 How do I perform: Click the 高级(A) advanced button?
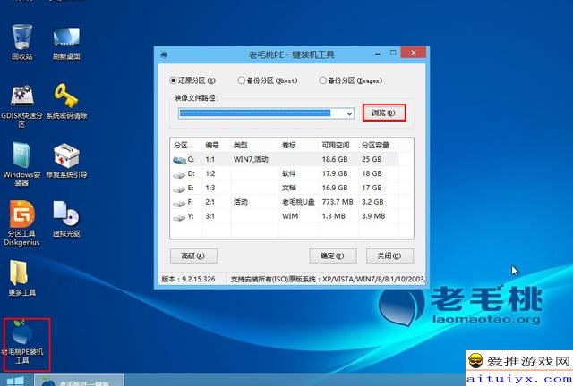[x=193, y=256]
